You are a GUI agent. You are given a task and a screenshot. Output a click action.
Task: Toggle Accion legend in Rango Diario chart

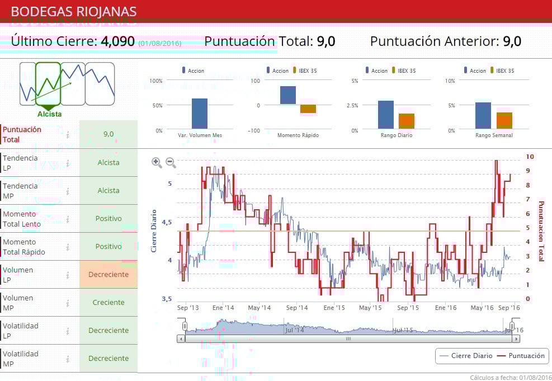pyautogui.click(x=376, y=70)
